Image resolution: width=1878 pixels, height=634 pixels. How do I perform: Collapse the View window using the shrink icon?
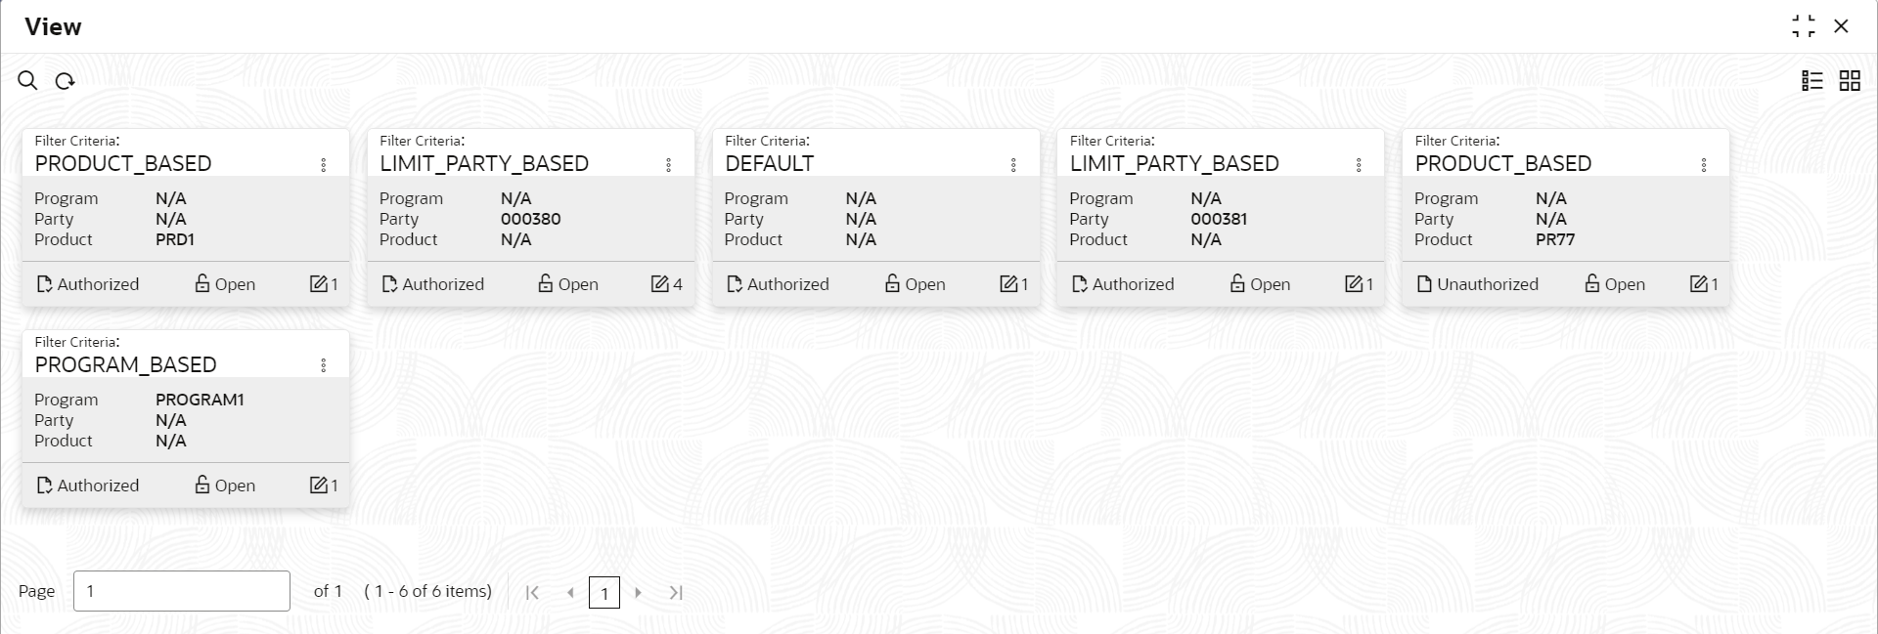coord(1804,26)
